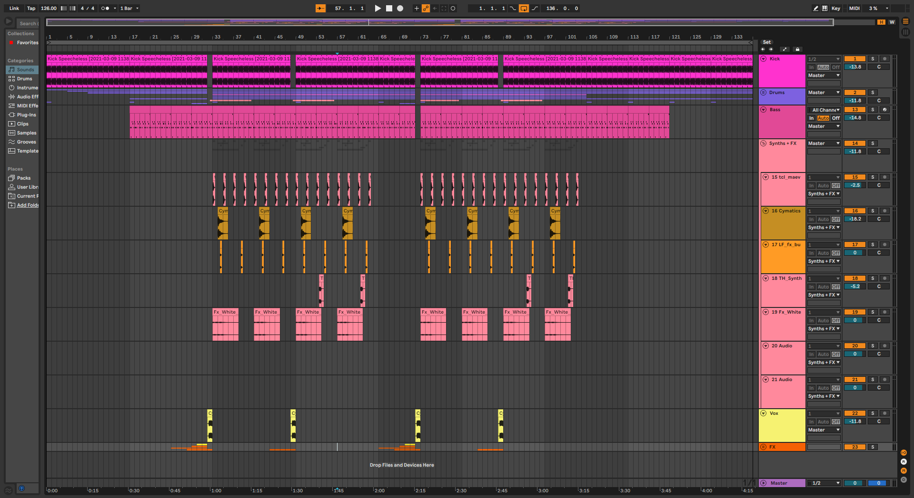This screenshot has width=914, height=498.
Task: Collapse the Bass track fold arrow
Action: pos(764,109)
